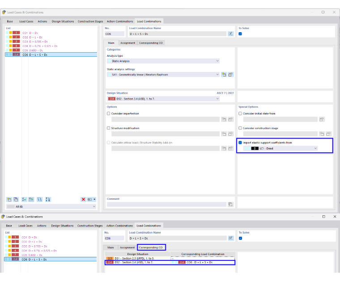The height and width of the screenshot is (281, 340).
Task: Toggle To Solve checkbox in lower window
Action: (x=240, y=238)
